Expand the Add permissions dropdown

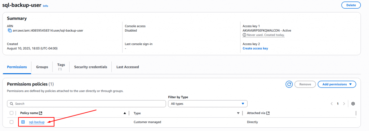[337, 84]
